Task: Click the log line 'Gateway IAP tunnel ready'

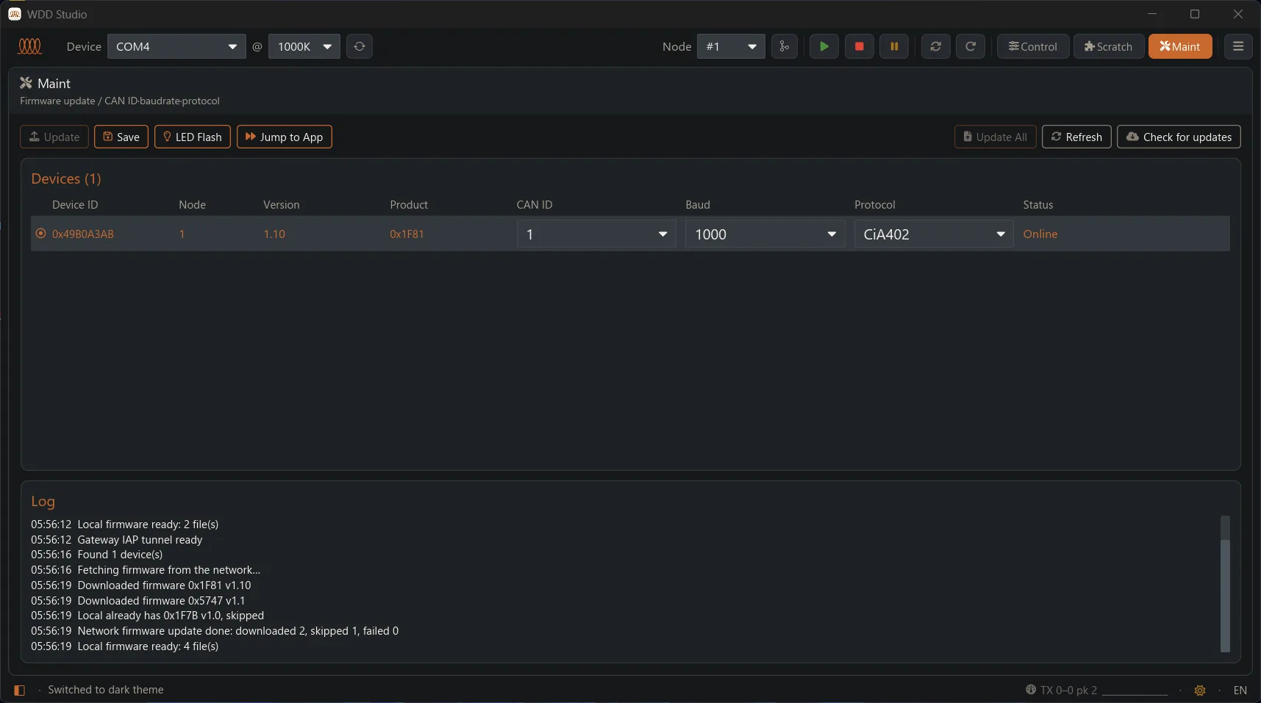Action: (x=140, y=540)
